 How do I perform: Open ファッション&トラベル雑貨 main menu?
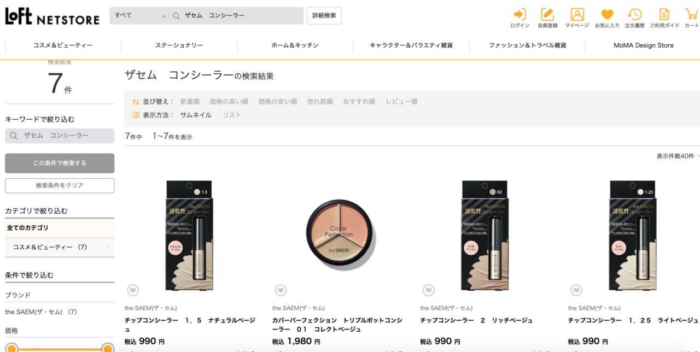coord(527,45)
